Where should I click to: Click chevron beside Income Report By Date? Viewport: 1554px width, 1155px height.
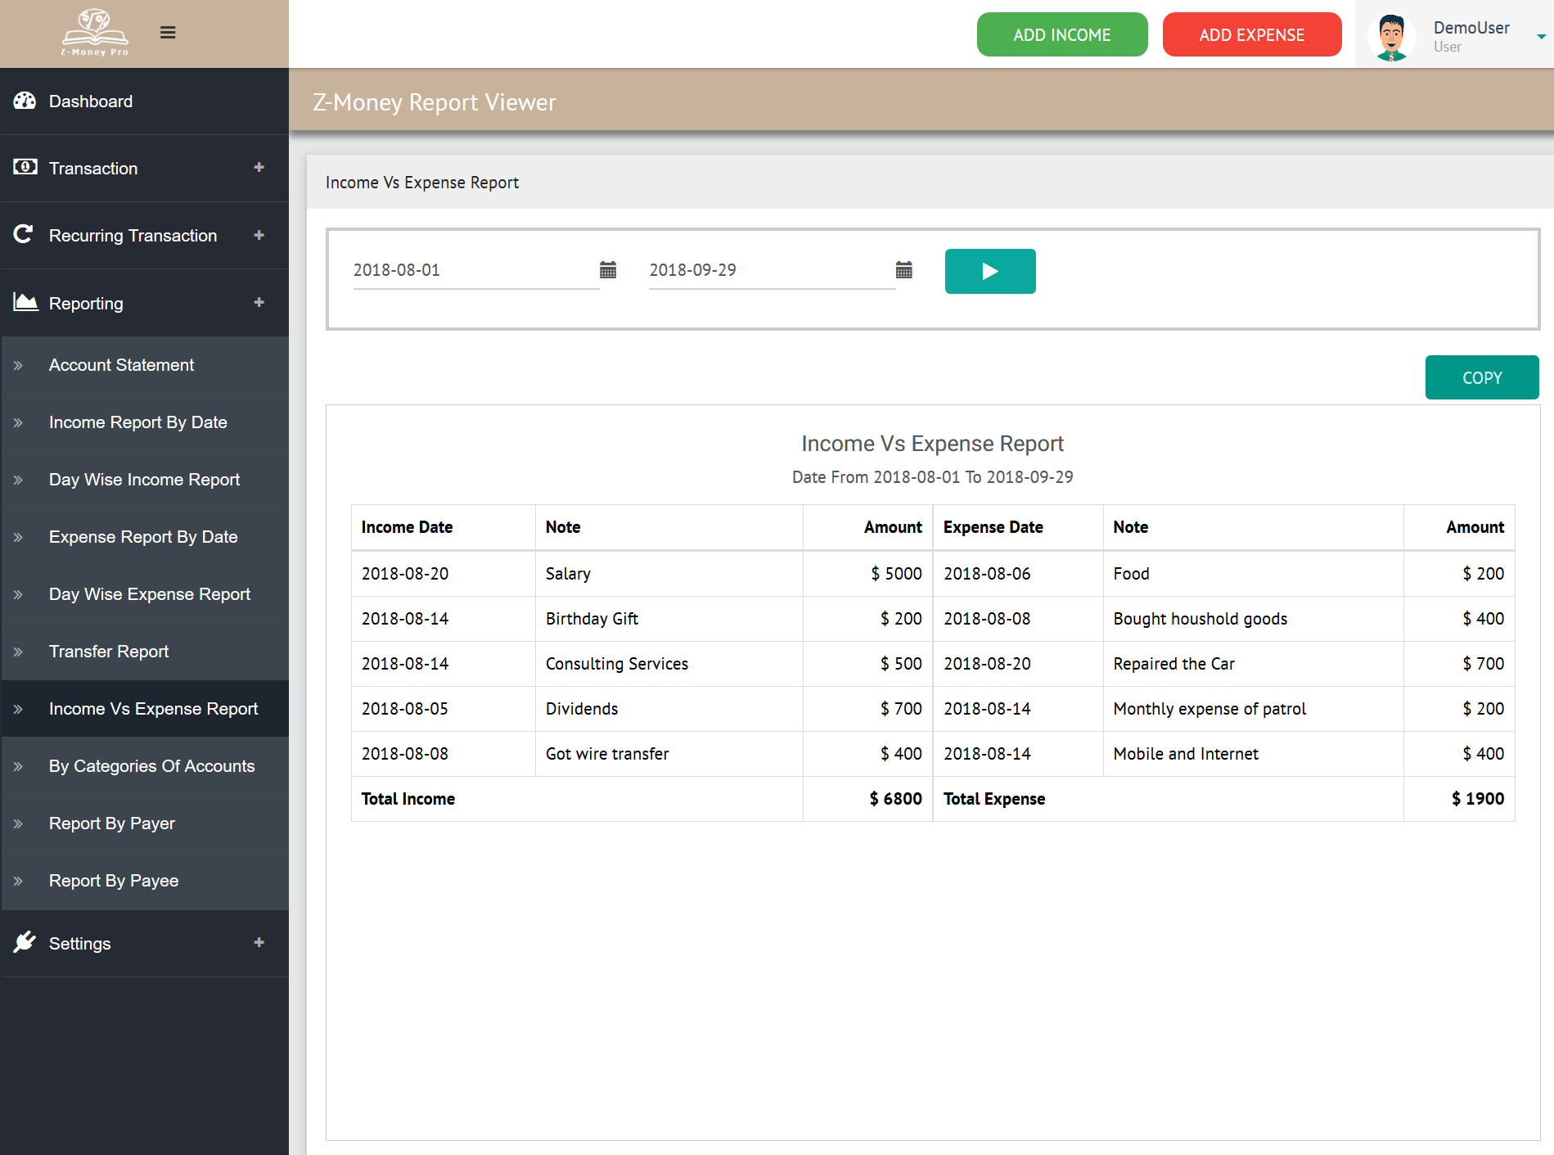point(18,422)
